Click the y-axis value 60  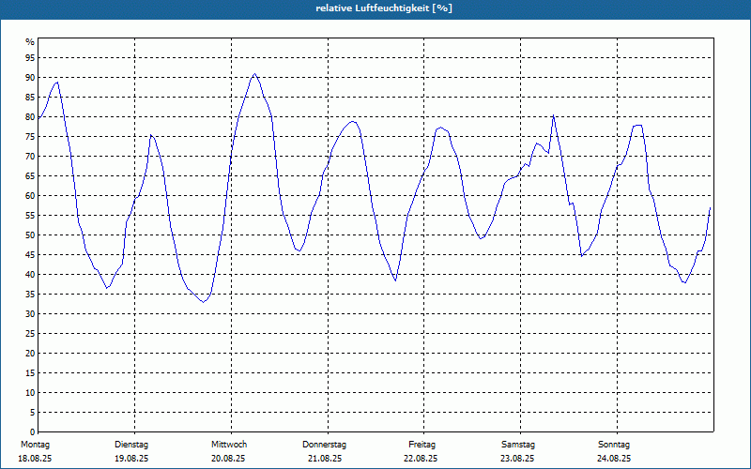30,196
